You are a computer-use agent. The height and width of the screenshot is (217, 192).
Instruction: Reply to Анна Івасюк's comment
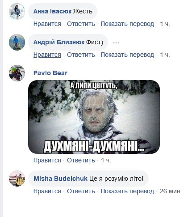[81, 24]
